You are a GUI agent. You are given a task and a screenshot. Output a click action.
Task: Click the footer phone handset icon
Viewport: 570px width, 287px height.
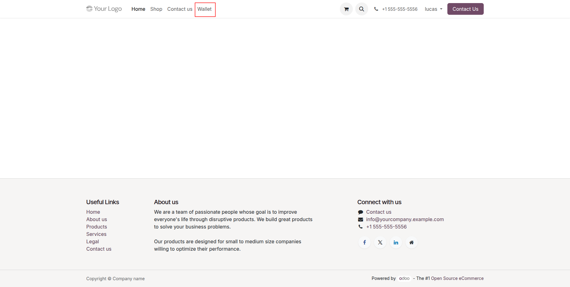(x=360, y=227)
